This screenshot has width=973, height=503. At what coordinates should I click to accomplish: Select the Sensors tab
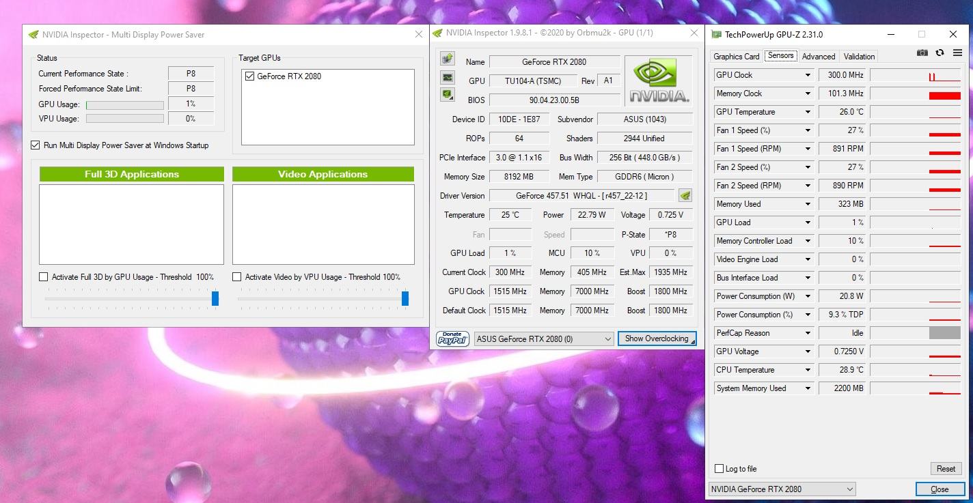pos(780,55)
